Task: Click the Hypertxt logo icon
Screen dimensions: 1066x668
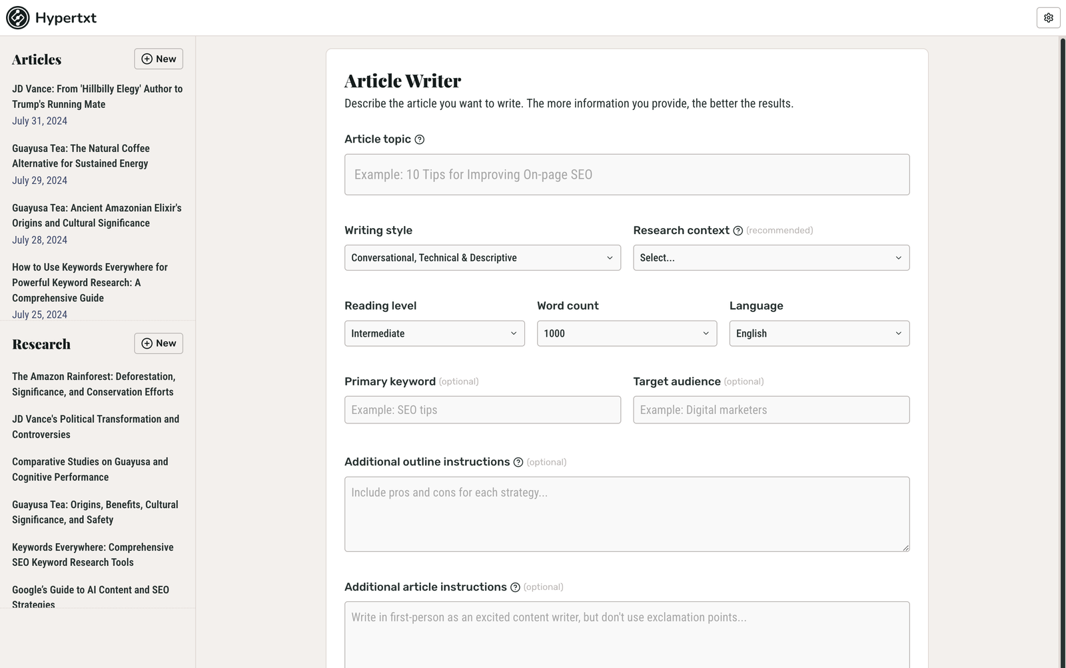Action: coord(18,18)
